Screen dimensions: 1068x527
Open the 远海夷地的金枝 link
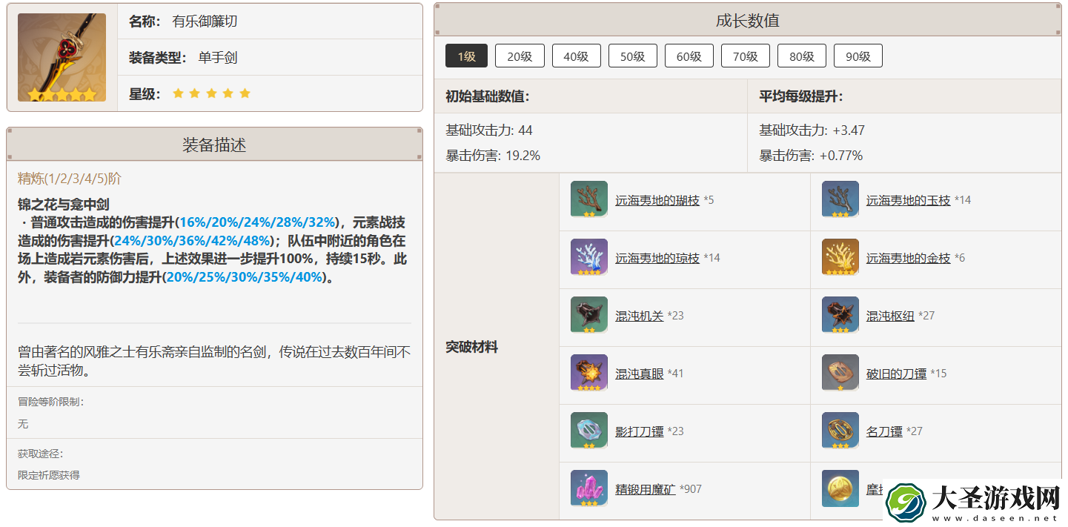[909, 258]
